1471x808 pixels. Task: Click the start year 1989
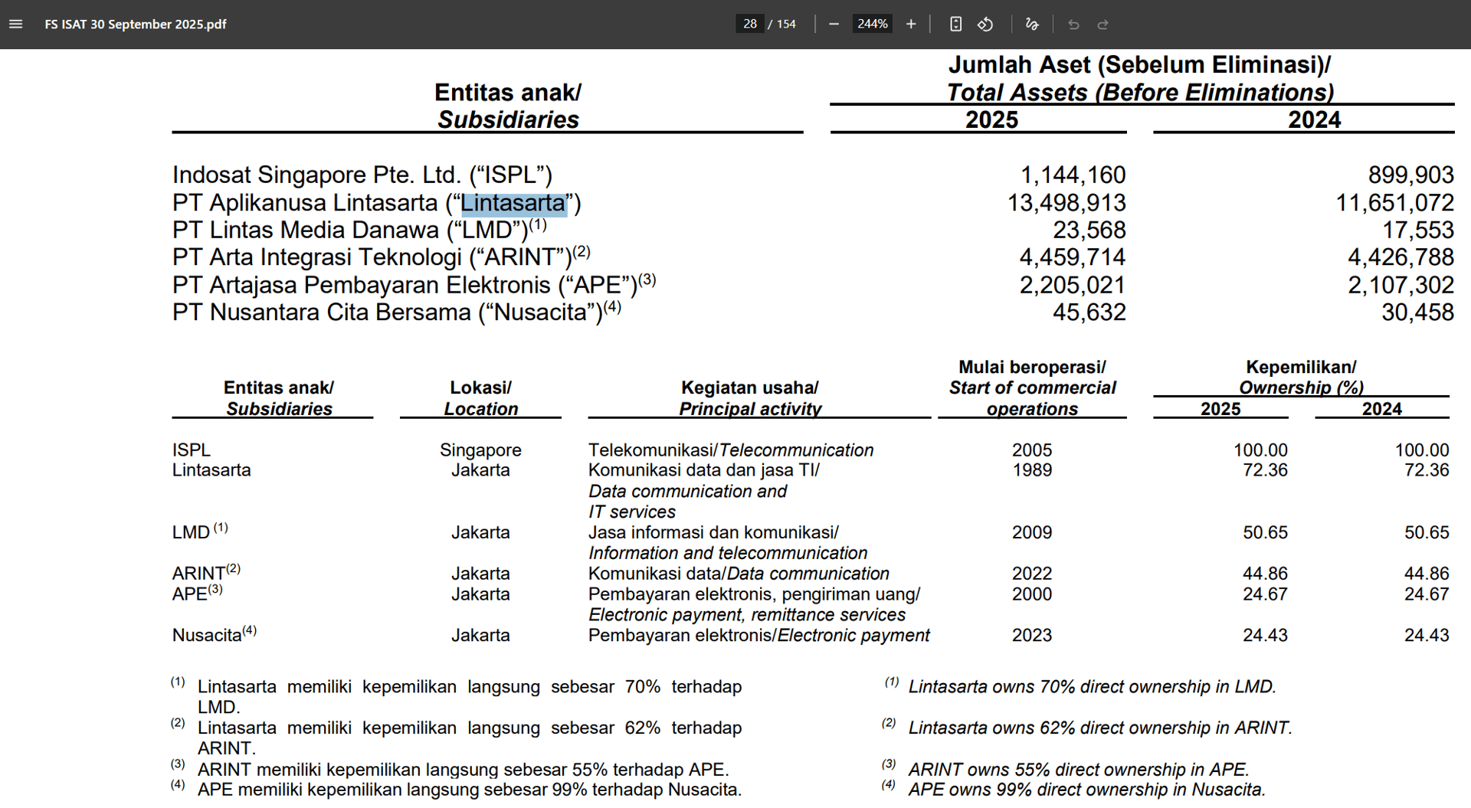[1032, 470]
